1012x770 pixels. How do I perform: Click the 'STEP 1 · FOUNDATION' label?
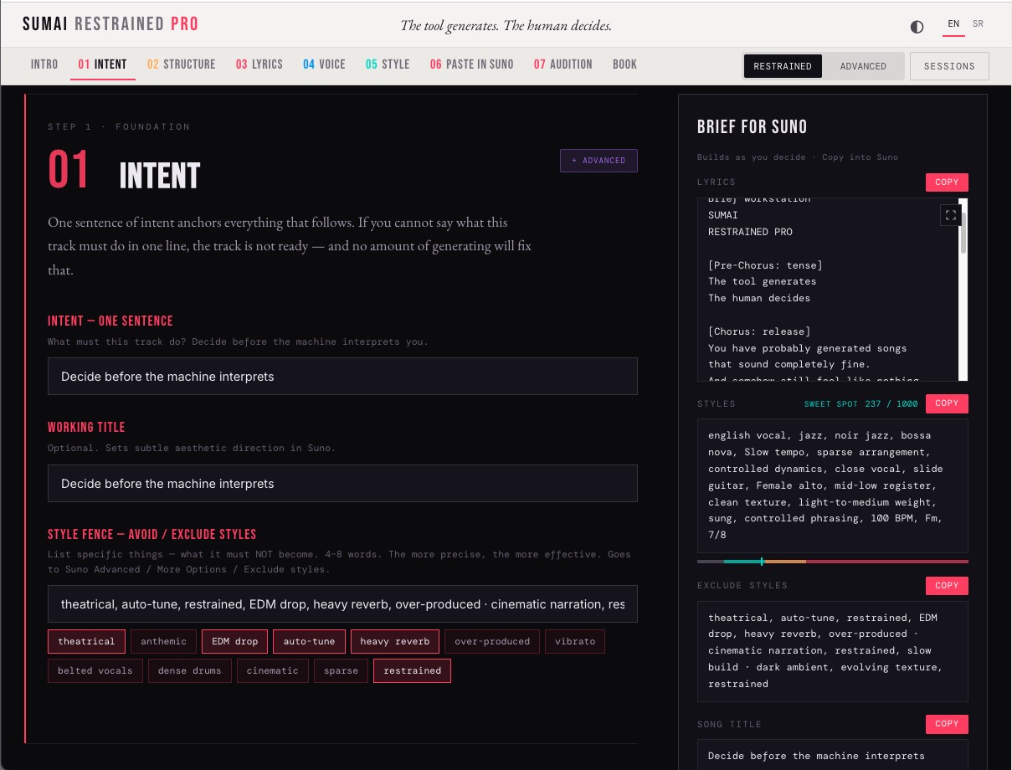coord(119,127)
